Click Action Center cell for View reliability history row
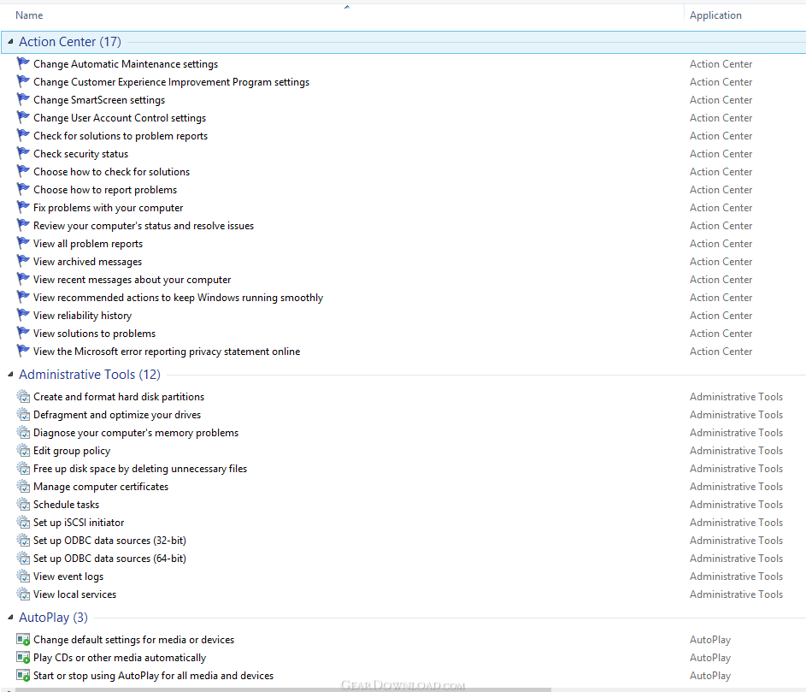Viewport: 806px width, 692px height. click(x=721, y=316)
